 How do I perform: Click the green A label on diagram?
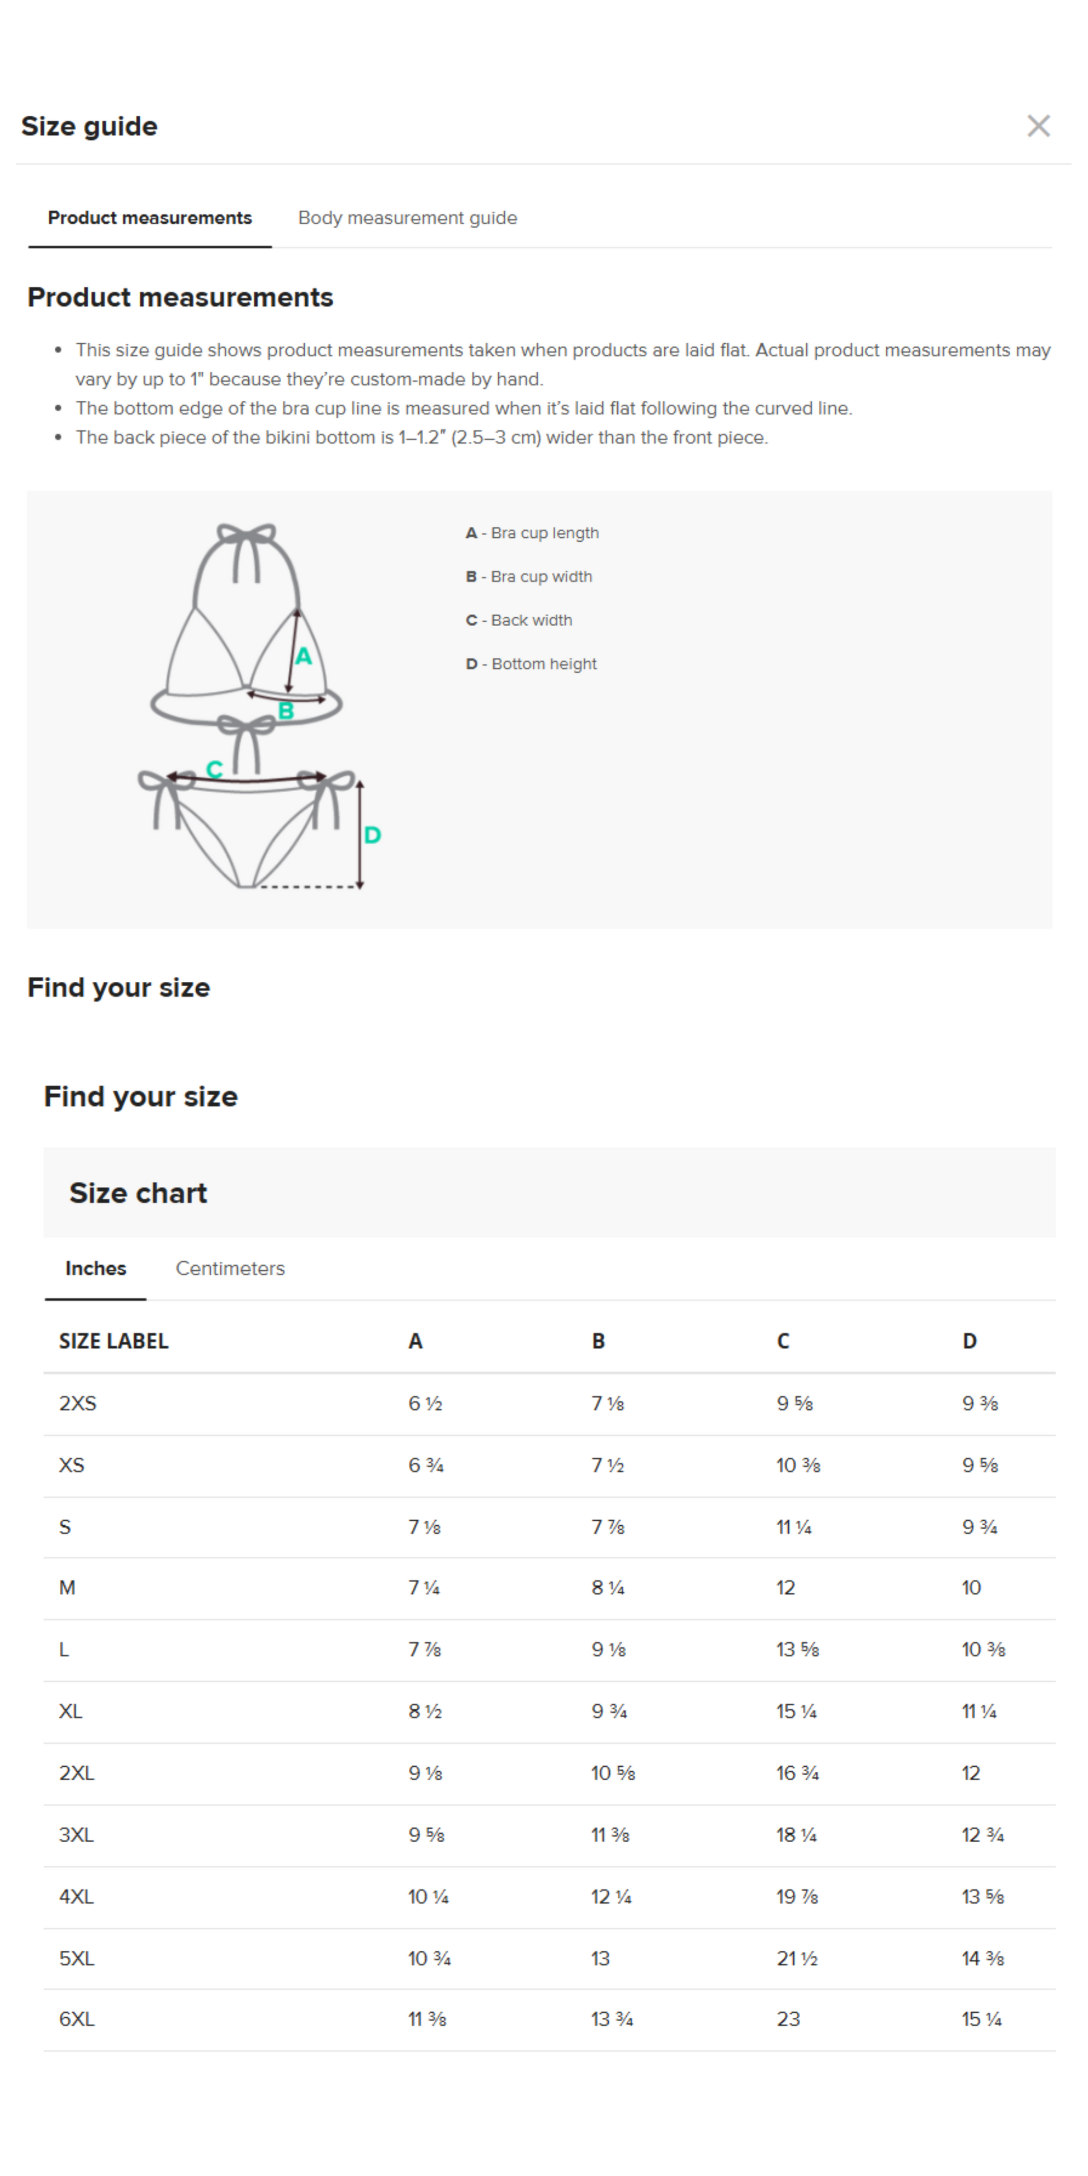point(304,656)
